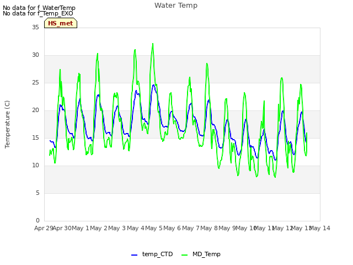
Task: Click the y-axis tick label 5
Action: [x=38, y=193]
